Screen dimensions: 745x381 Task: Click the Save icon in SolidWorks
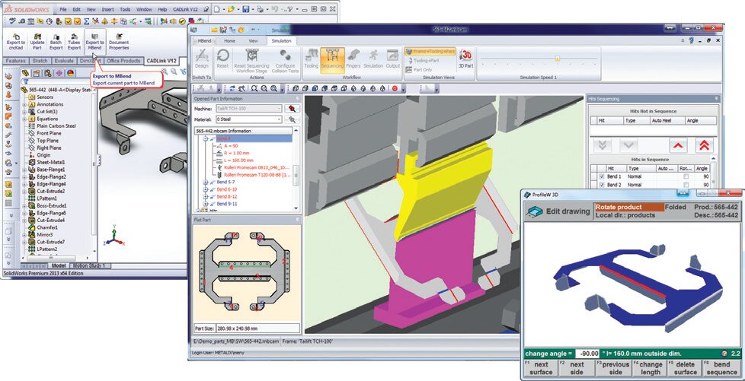(245, 8)
